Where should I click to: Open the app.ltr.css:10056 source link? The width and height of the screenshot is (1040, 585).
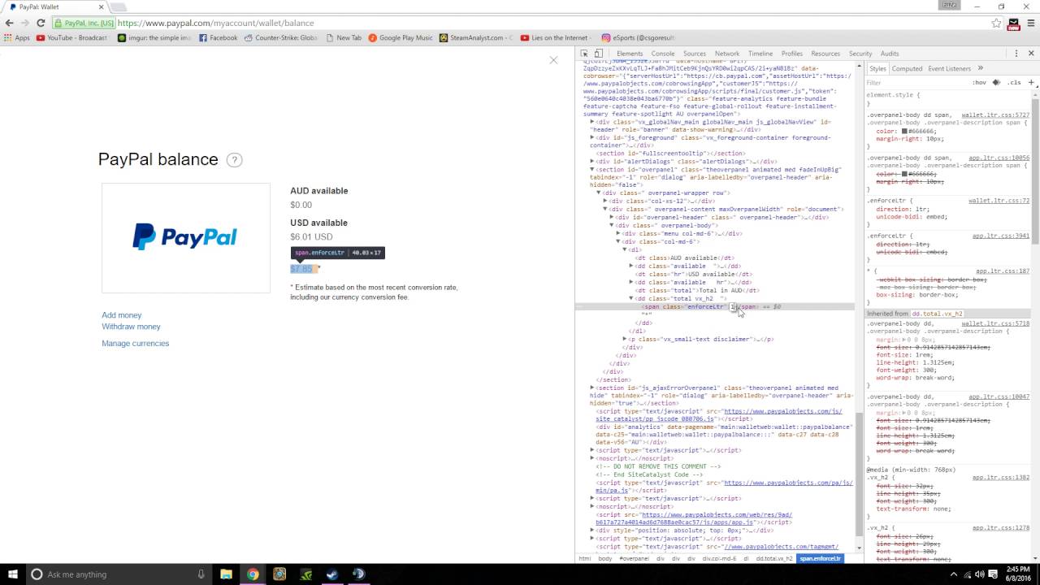tap(999, 158)
